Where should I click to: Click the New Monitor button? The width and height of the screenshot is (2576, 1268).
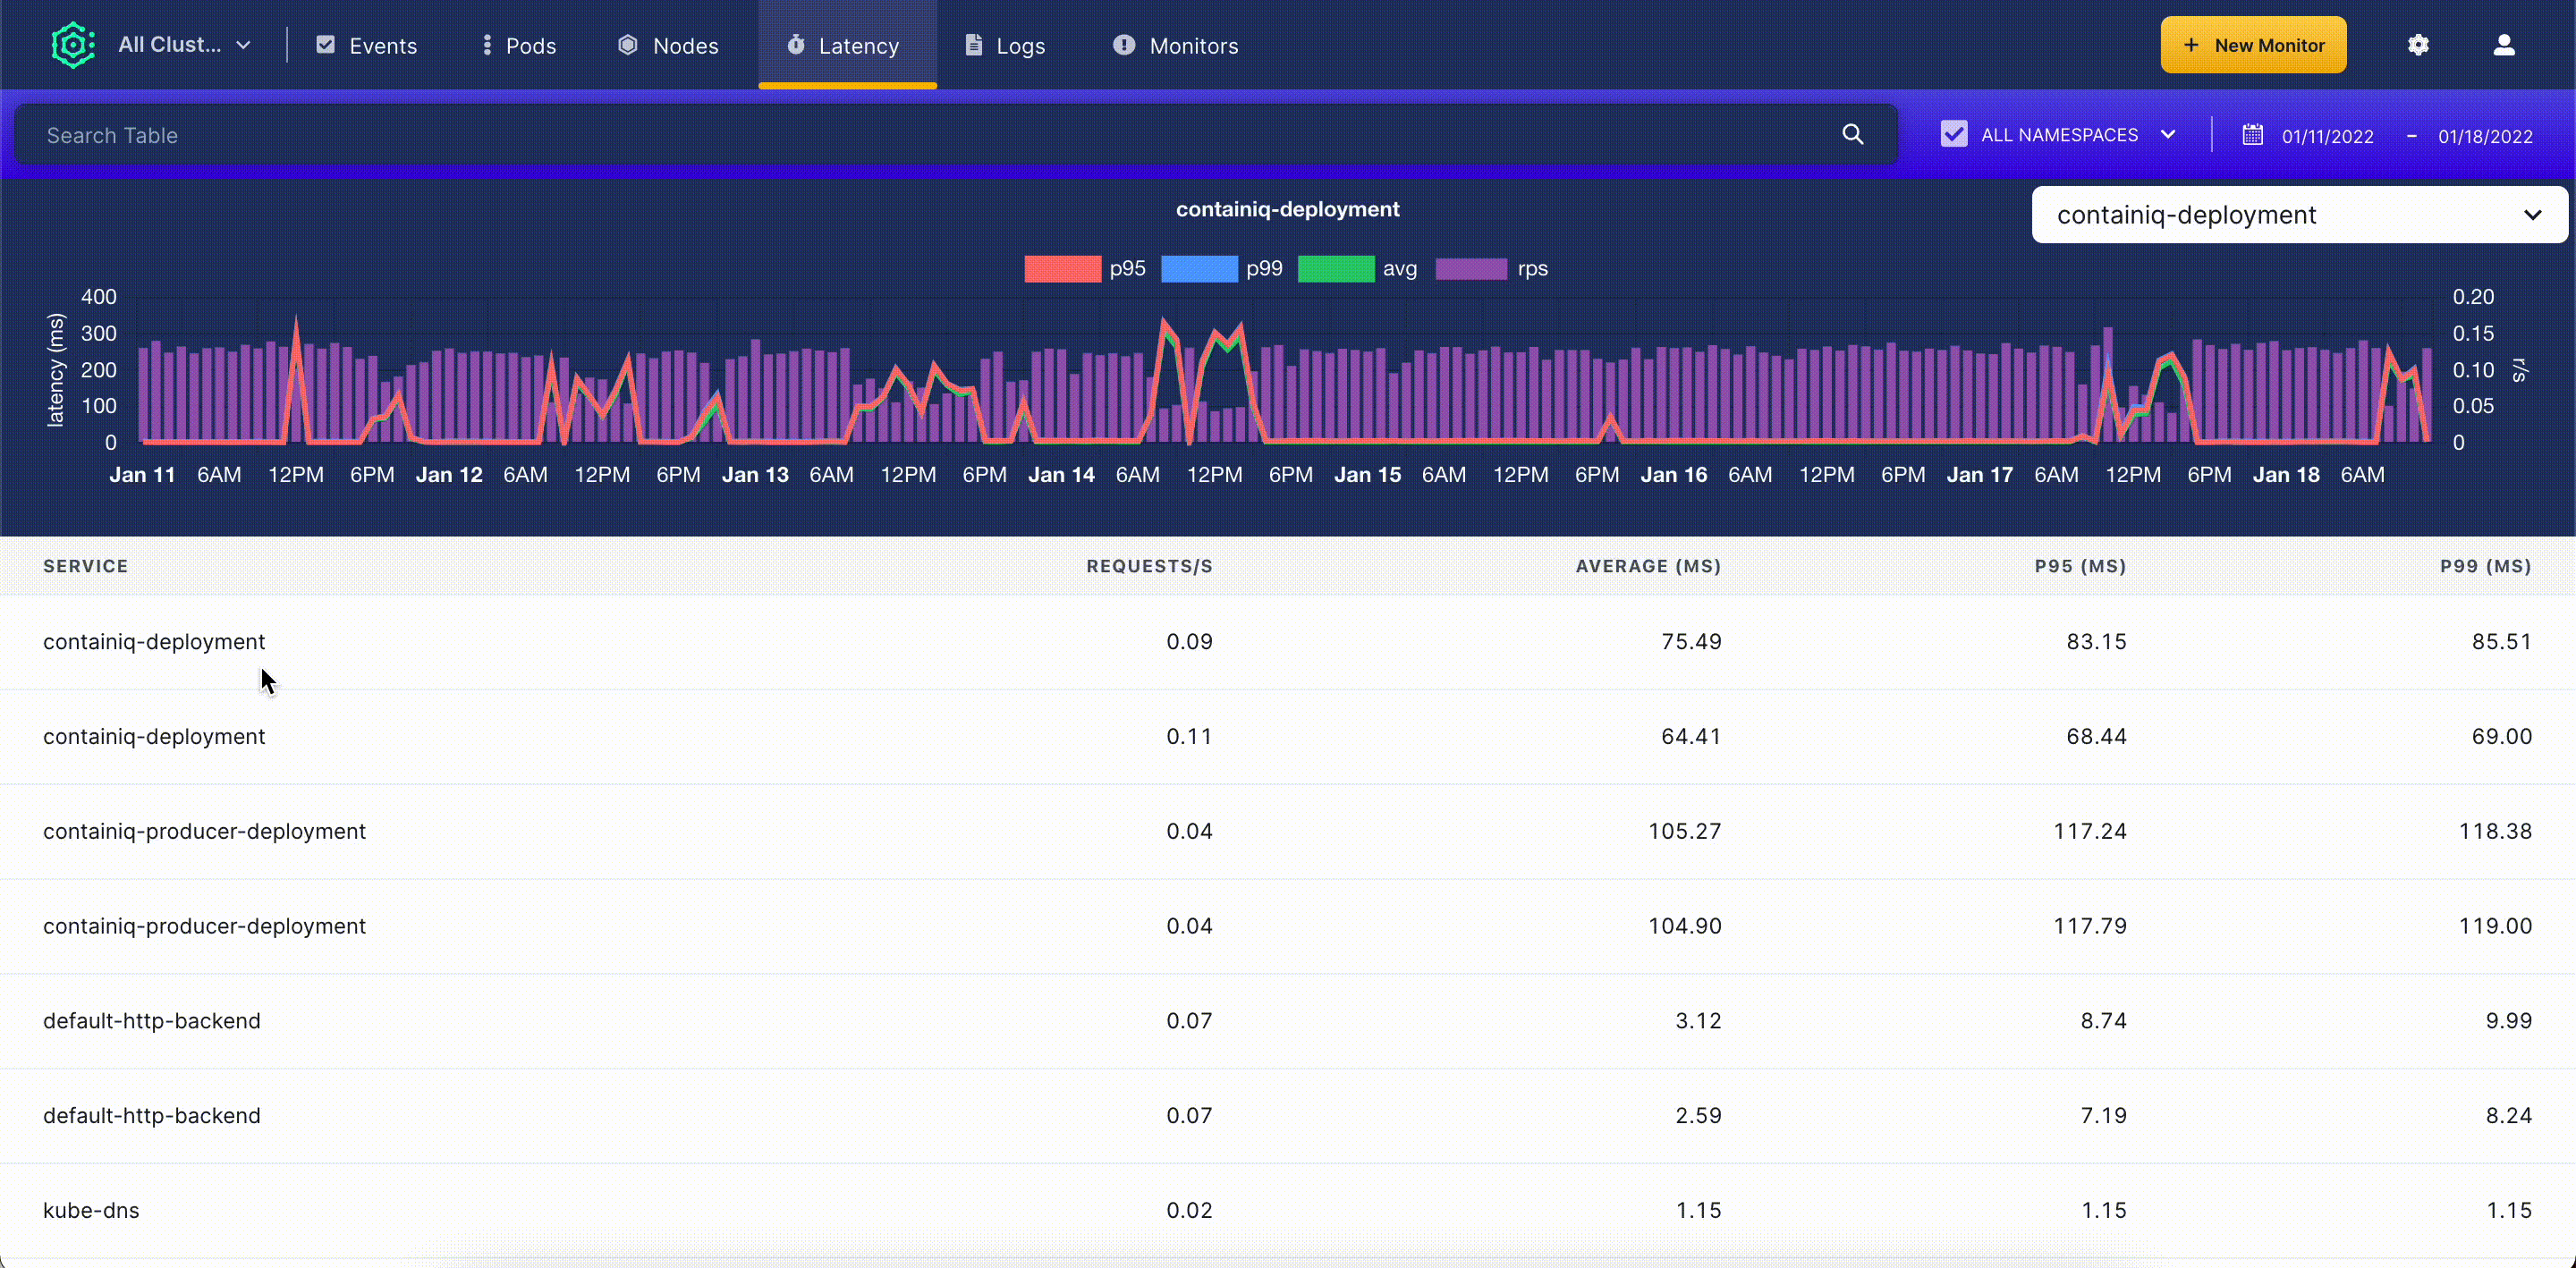coord(2253,45)
